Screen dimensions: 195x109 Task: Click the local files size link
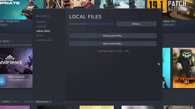coord(101,24)
